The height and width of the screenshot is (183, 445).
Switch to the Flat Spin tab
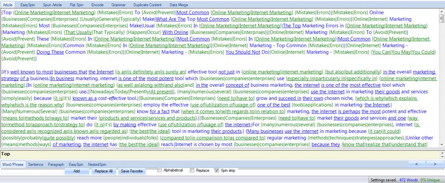point(77,5)
